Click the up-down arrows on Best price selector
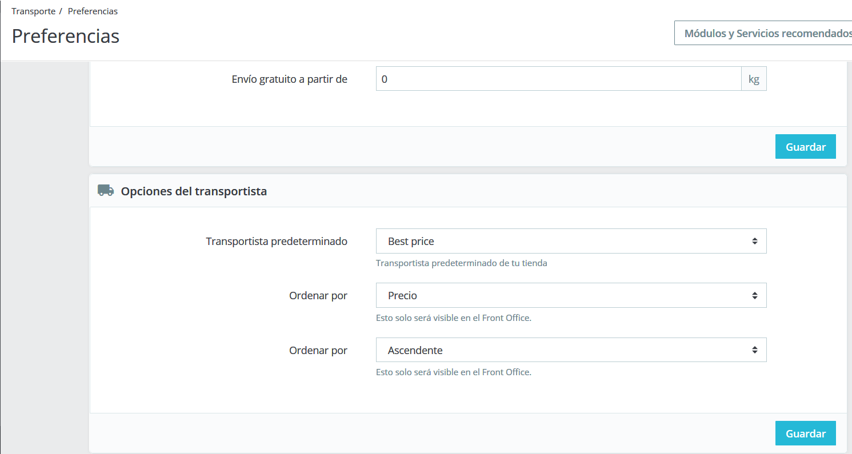This screenshot has width=852, height=454. pos(754,242)
